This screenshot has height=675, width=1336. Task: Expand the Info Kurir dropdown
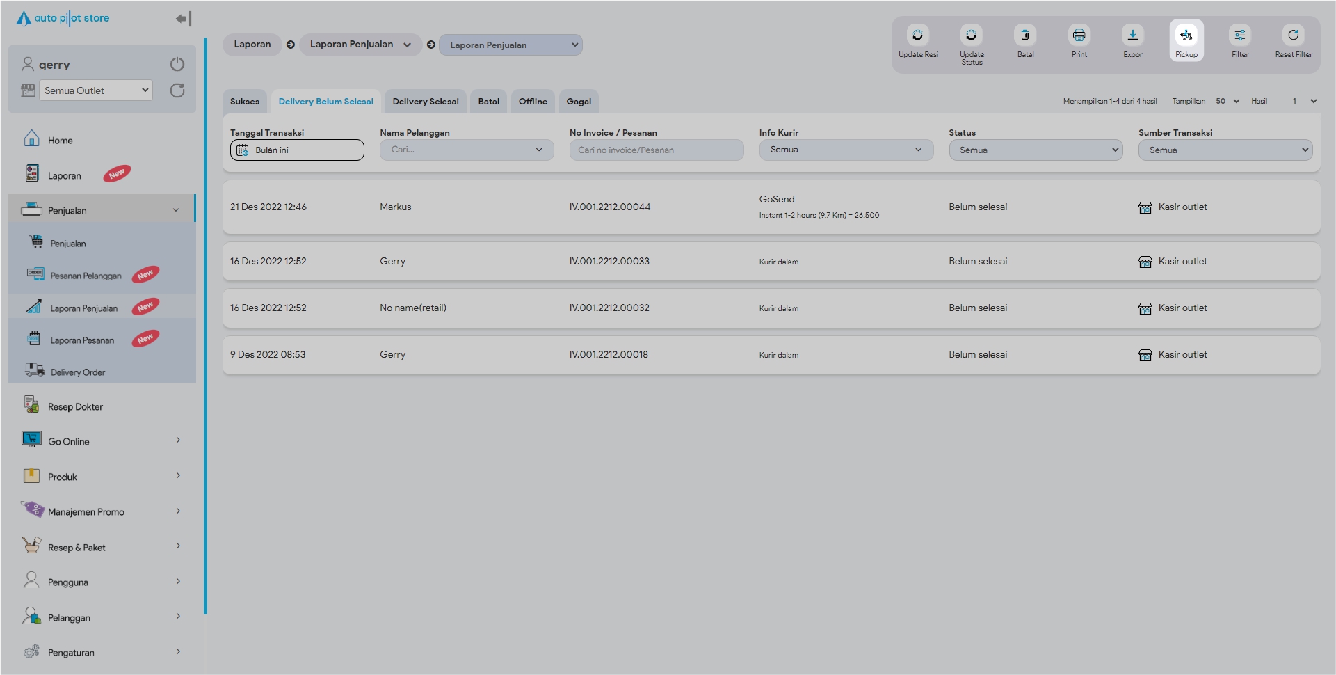tap(845, 150)
